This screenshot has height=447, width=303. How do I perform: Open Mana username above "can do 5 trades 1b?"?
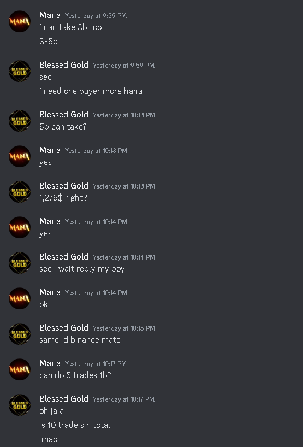[50, 363]
